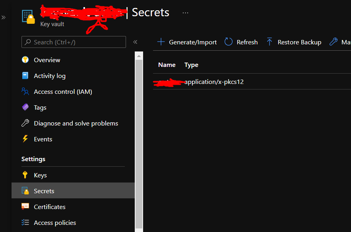
Task: Click the Certificates icon in sidebar
Action: [25, 207]
